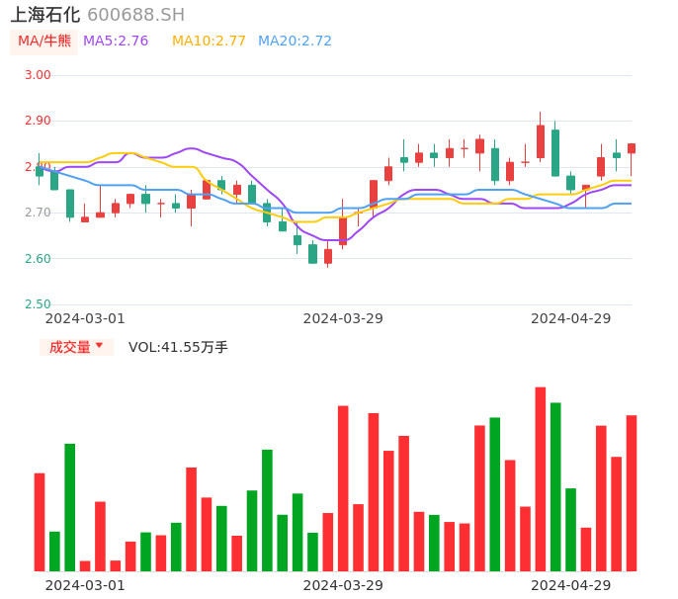Click the 2024-03-01 date under volume chart
This screenshot has height=599, width=678.
coord(85,585)
